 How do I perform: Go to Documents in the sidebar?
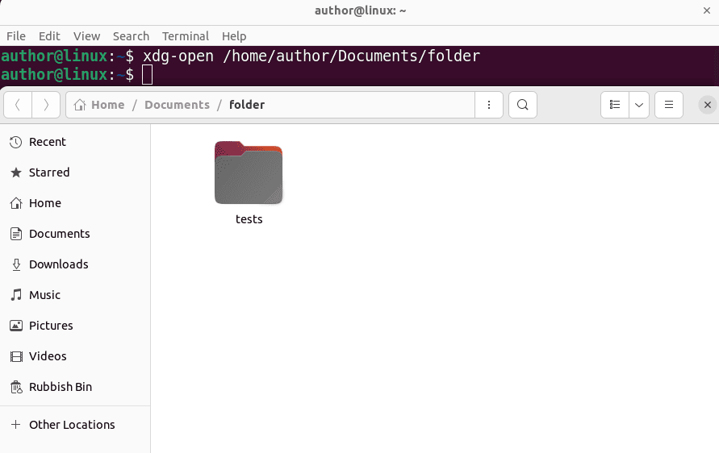tap(75, 234)
